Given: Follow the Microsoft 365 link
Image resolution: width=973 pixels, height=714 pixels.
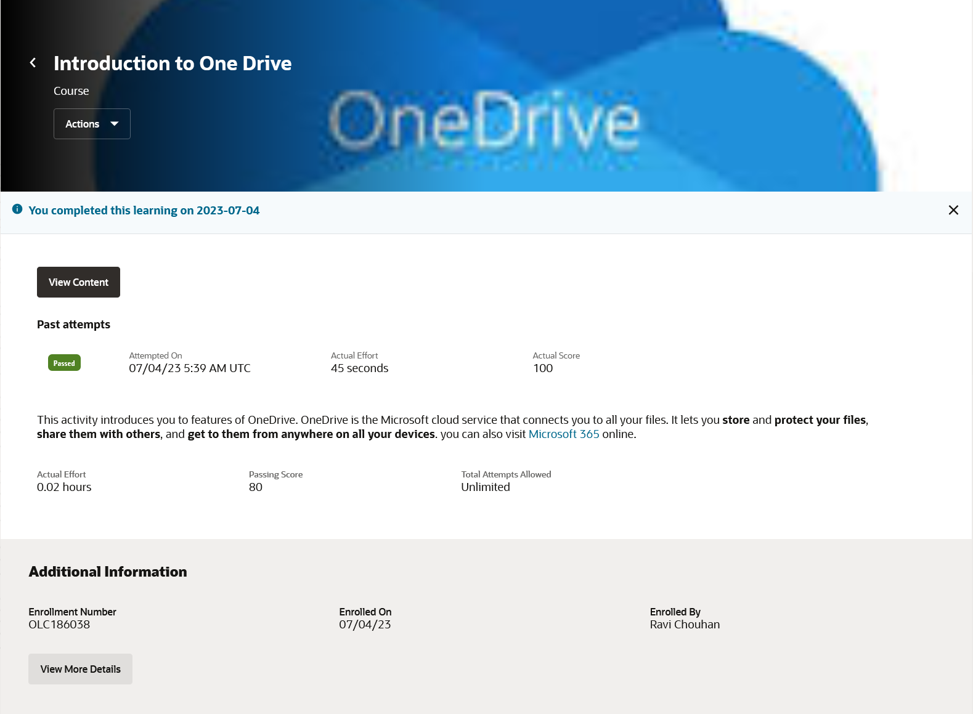Looking at the screenshot, I should pyautogui.click(x=564, y=434).
